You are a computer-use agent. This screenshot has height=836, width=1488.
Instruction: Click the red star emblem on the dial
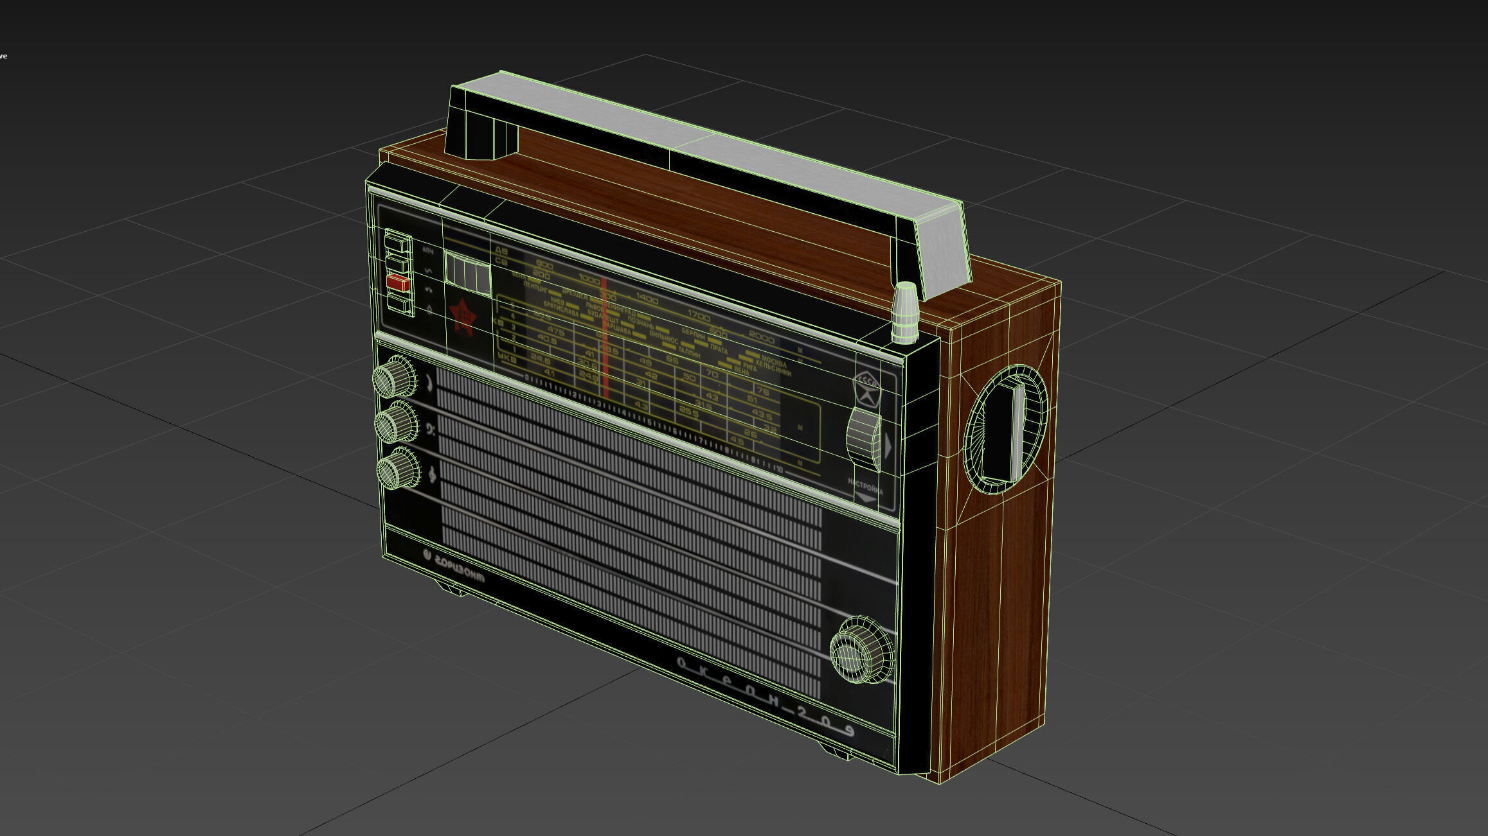click(463, 317)
